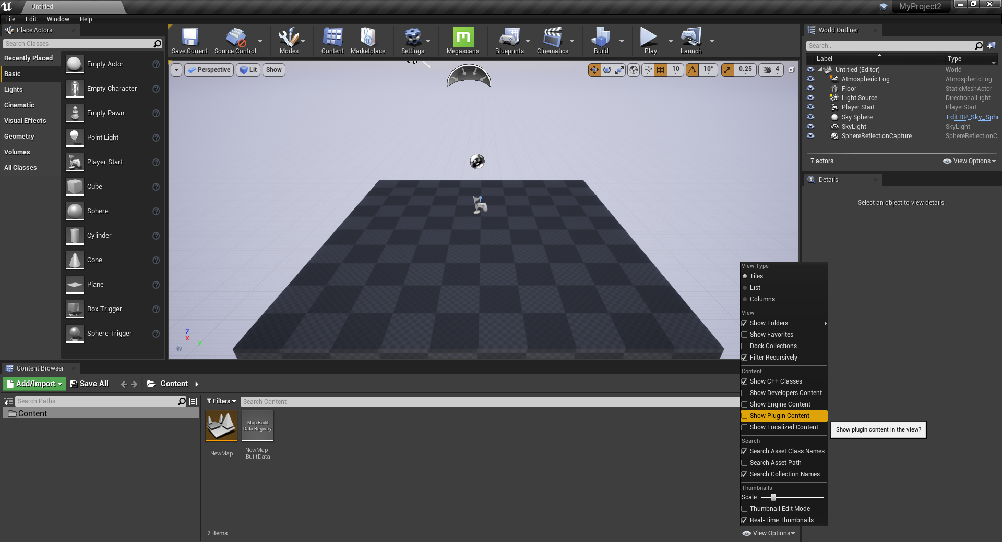1002x542 pixels.
Task: Open the Marketplace toolbar icon
Action: click(368, 41)
